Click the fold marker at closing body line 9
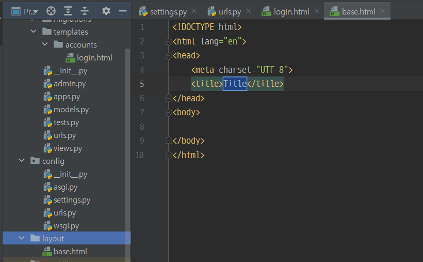 tap(168, 141)
